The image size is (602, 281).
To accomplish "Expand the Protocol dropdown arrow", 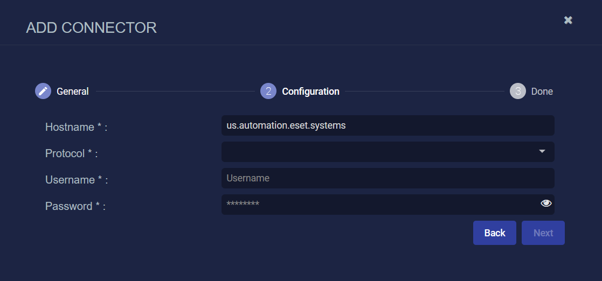I will (x=542, y=151).
